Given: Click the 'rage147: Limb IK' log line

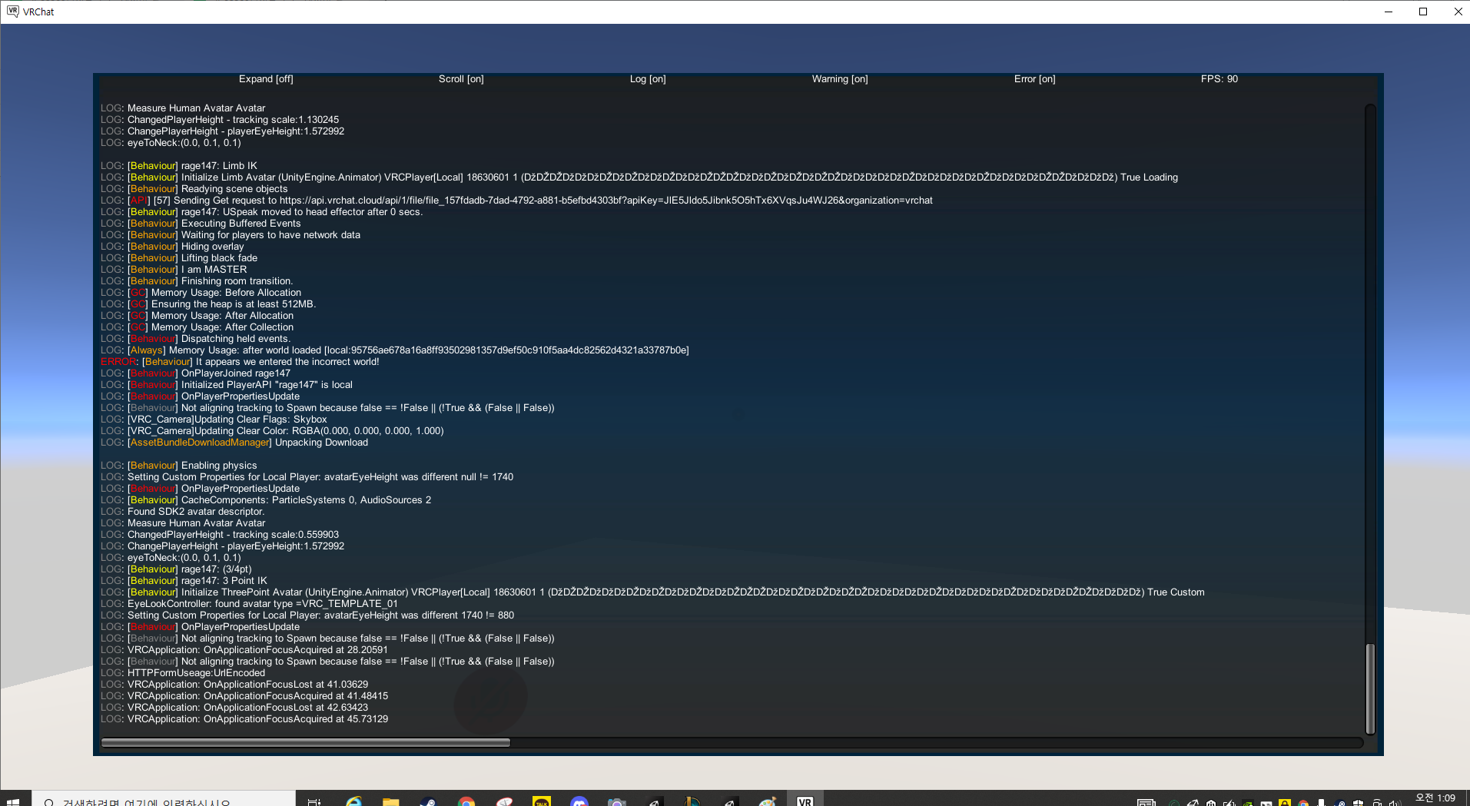Looking at the screenshot, I should (x=179, y=166).
